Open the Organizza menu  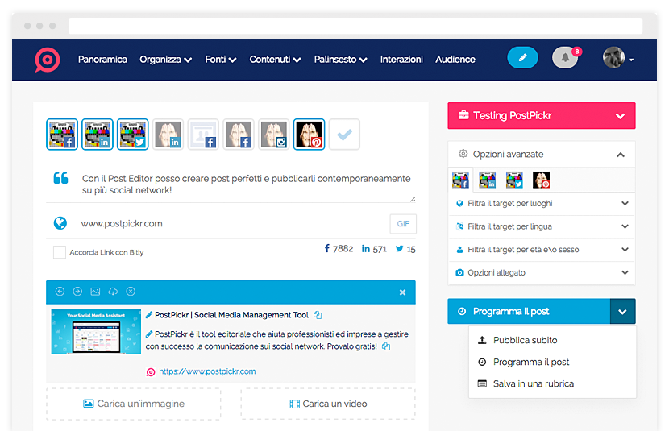coord(165,60)
